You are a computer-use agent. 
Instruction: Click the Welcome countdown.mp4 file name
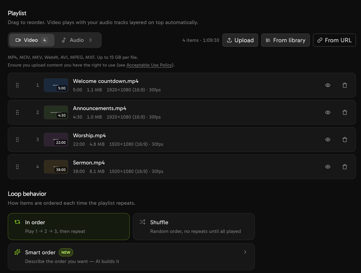pyautogui.click(x=106, y=81)
